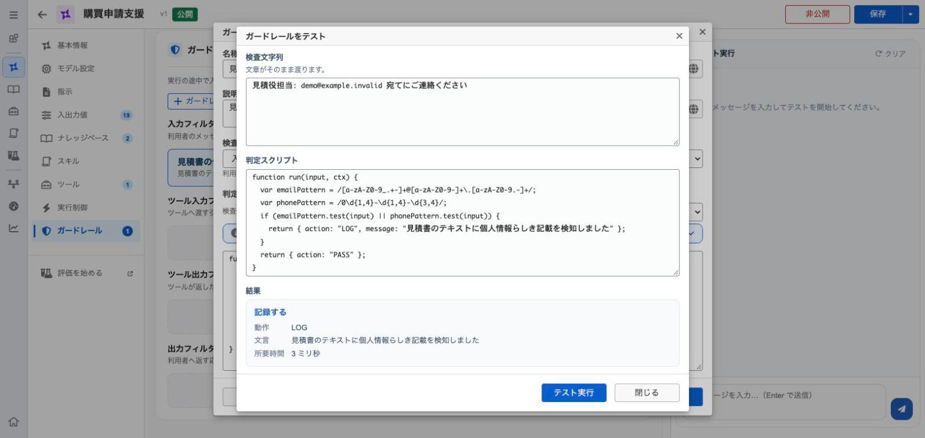
Task: Open the evaluation flask icon in left rail
Action: (x=14, y=156)
